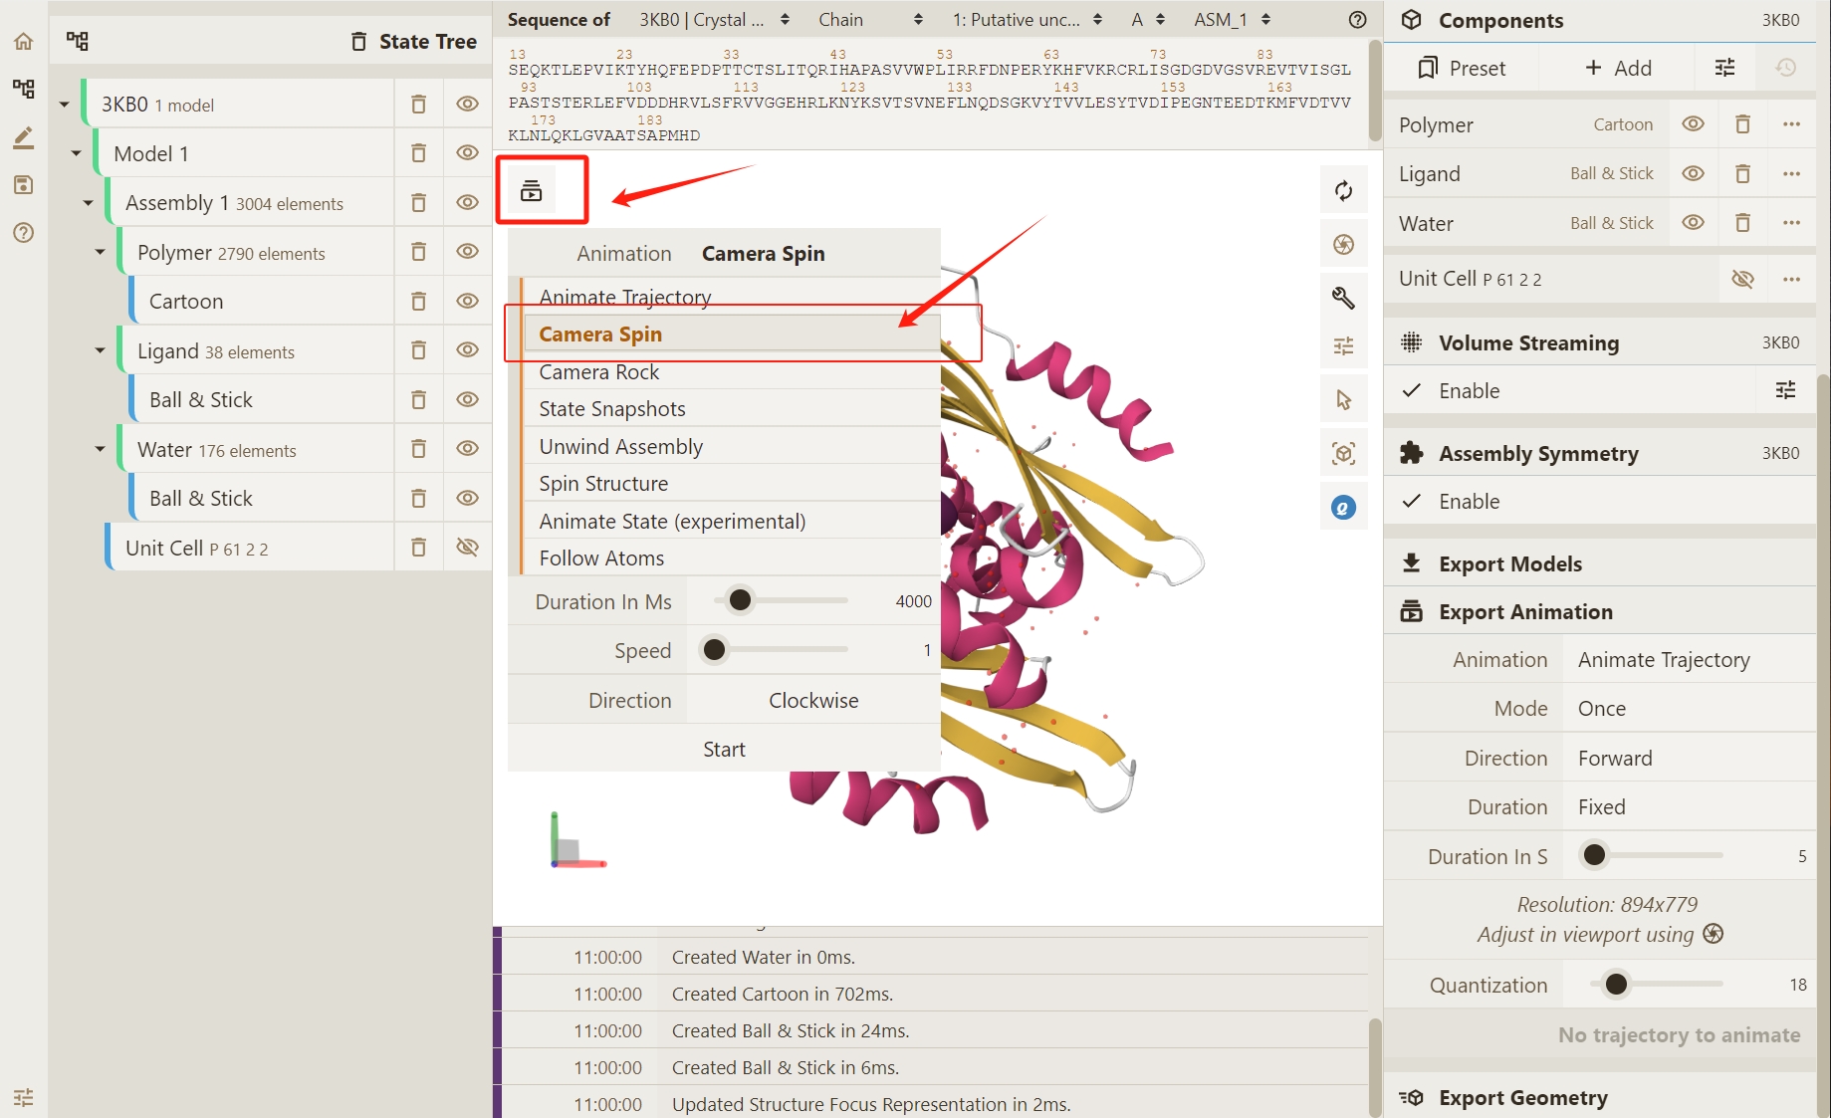Open the Chain sequence mode dropdown
Image resolution: width=1831 pixels, height=1118 pixels.
click(x=870, y=20)
